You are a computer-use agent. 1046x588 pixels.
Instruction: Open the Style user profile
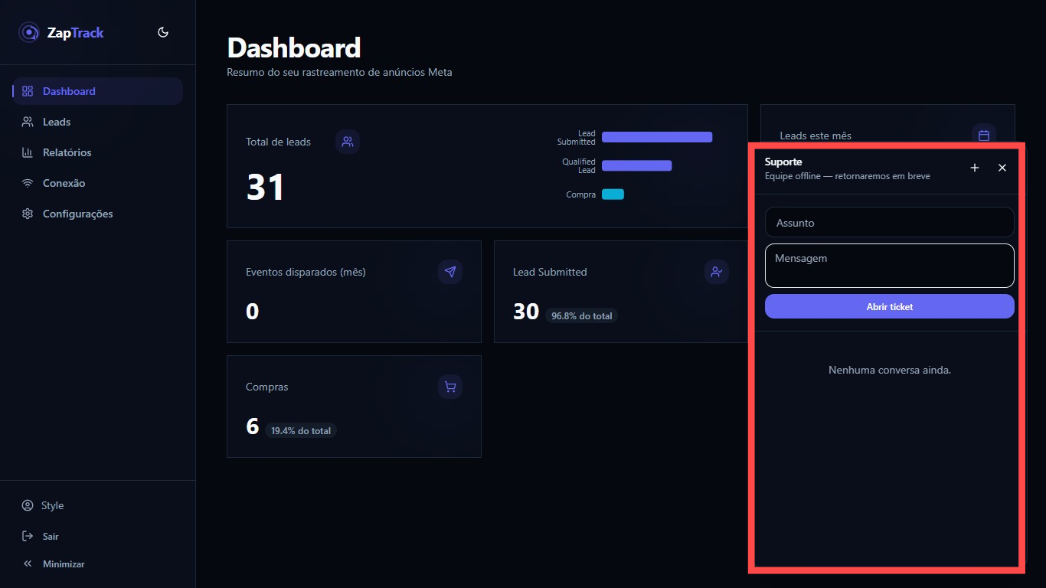(98, 505)
